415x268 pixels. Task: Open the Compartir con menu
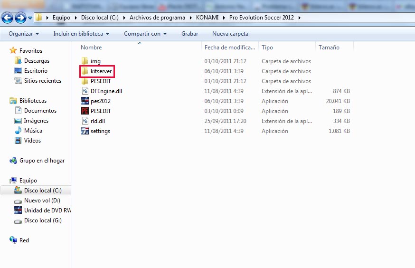(145, 34)
